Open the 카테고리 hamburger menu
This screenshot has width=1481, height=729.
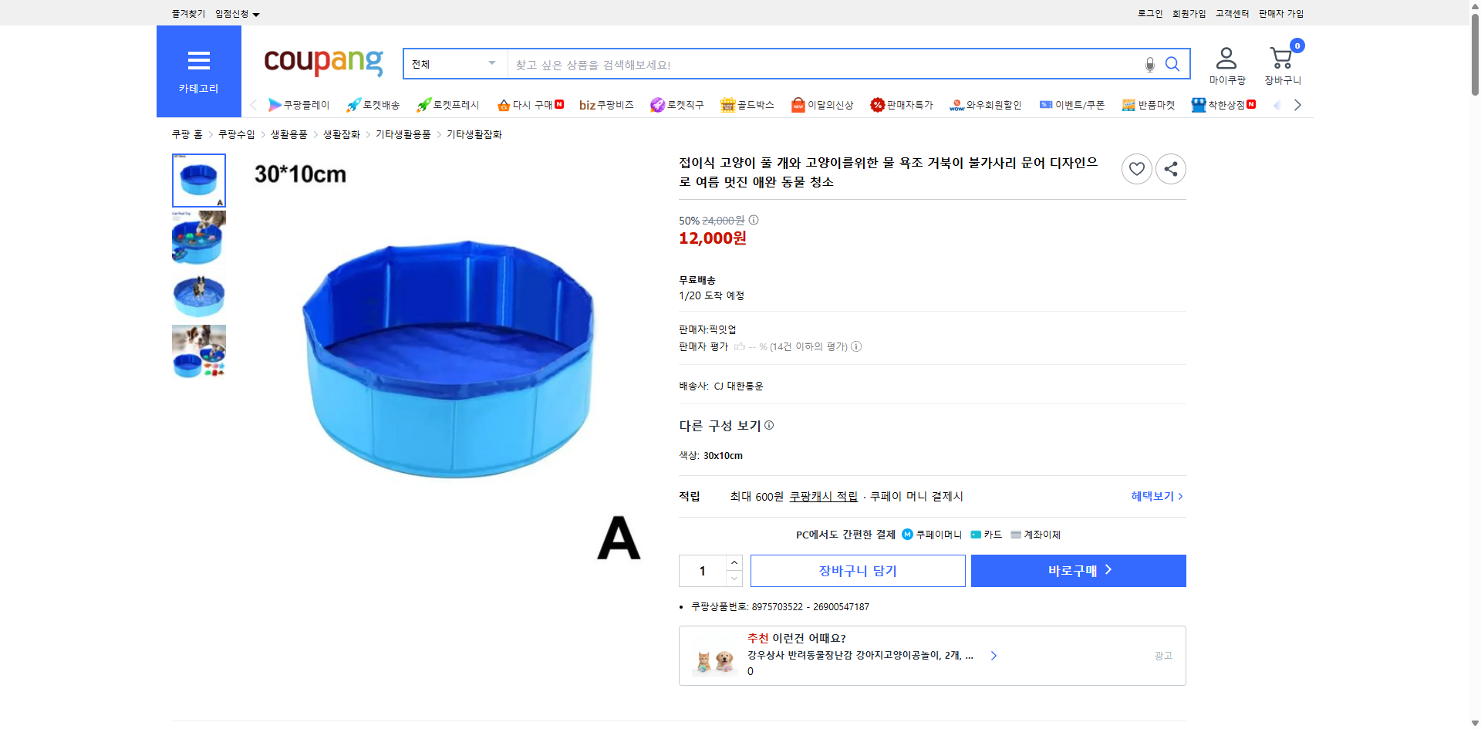pos(198,61)
